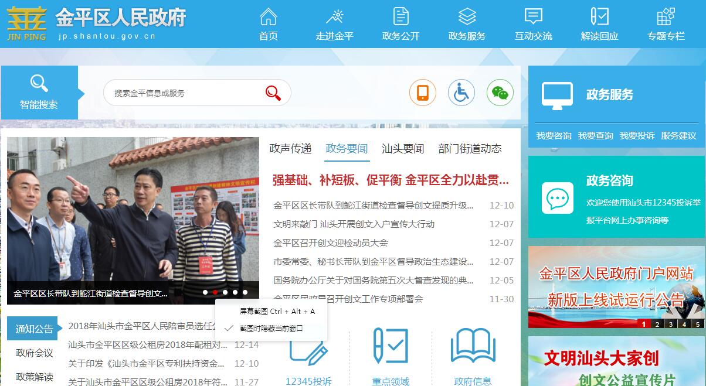Open 文明来敲门 news article link
This screenshot has height=386, width=706.
pyautogui.click(x=354, y=224)
